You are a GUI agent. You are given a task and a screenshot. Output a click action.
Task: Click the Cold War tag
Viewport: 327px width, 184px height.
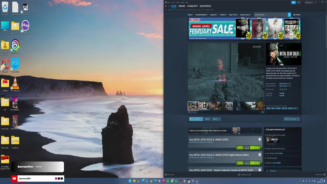tap(290, 108)
